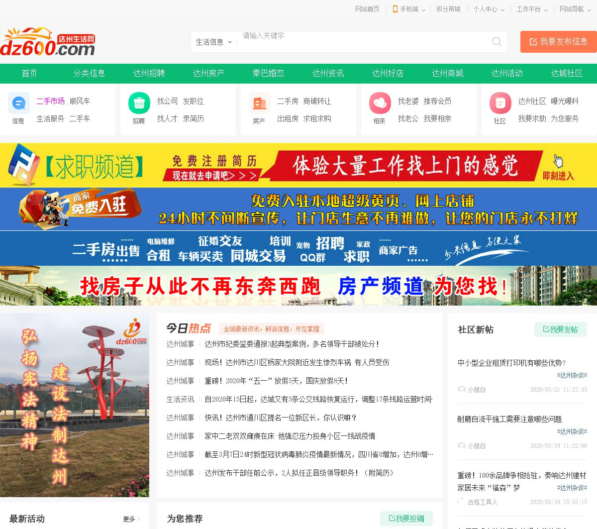Viewport: 597px width, 529px height.
Task: Open the 达州房产 navigation tab
Action: coord(208,73)
